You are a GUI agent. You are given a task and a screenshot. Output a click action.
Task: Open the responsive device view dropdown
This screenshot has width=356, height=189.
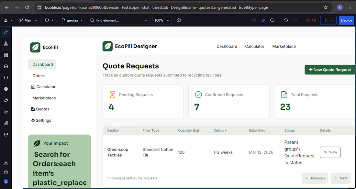tap(49, 20)
